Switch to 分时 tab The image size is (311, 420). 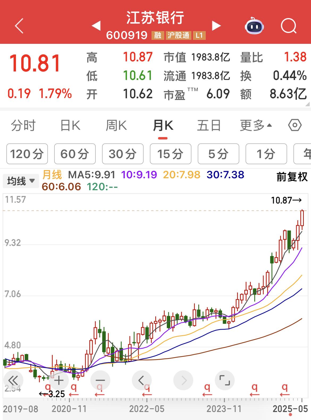point(23,125)
